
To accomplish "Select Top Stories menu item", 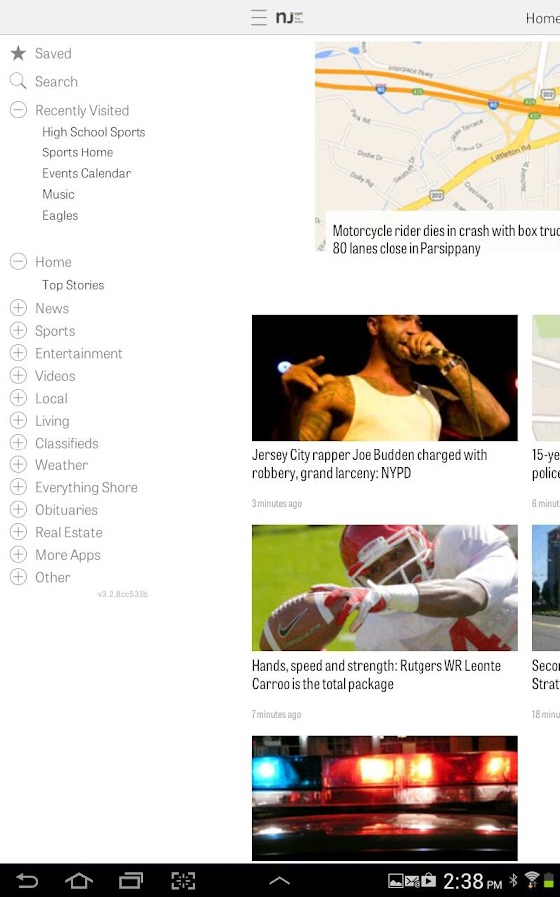I will 73,285.
